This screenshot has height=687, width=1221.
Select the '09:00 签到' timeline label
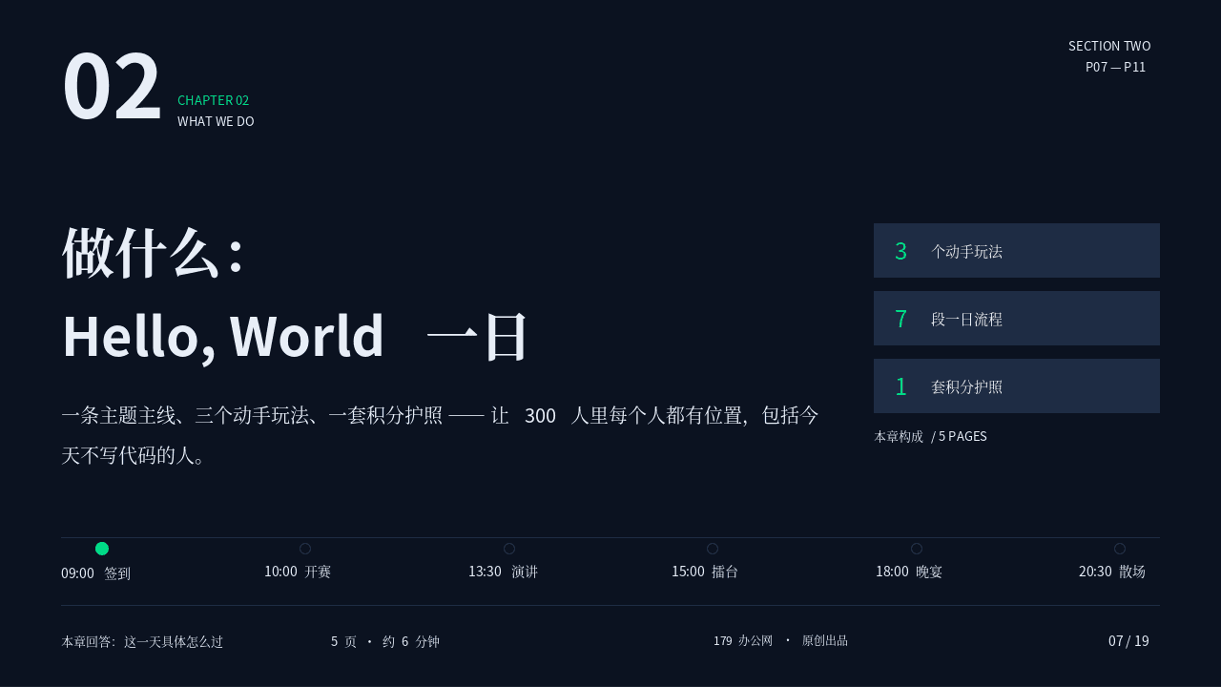pyautogui.click(x=95, y=573)
